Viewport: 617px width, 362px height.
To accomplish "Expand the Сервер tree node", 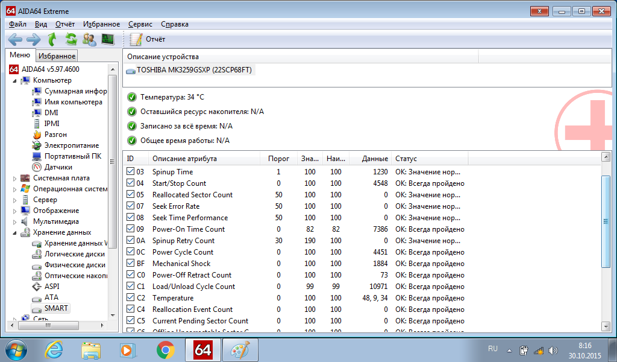I will [15, 200].
